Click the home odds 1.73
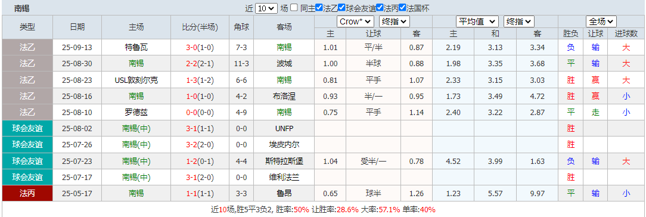The width and height of the screenshot is (646, 217). click(453, 96)
